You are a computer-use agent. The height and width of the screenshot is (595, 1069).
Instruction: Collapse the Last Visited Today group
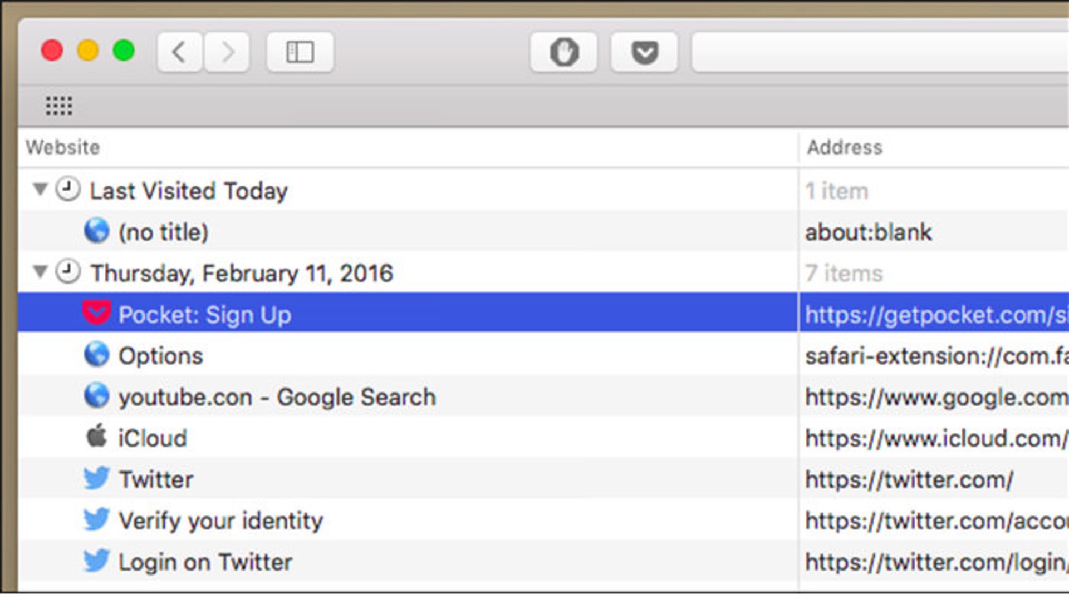pos(40,190)
